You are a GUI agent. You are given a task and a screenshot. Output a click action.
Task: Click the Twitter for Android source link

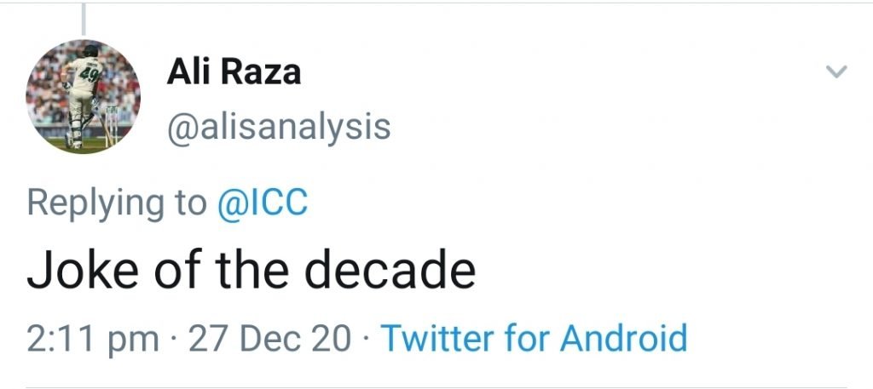point(534,338)
